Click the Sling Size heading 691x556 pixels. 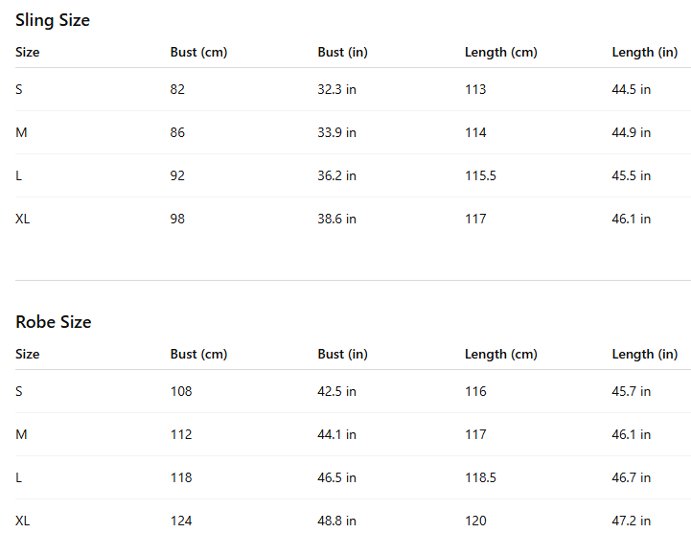[53, 20]
